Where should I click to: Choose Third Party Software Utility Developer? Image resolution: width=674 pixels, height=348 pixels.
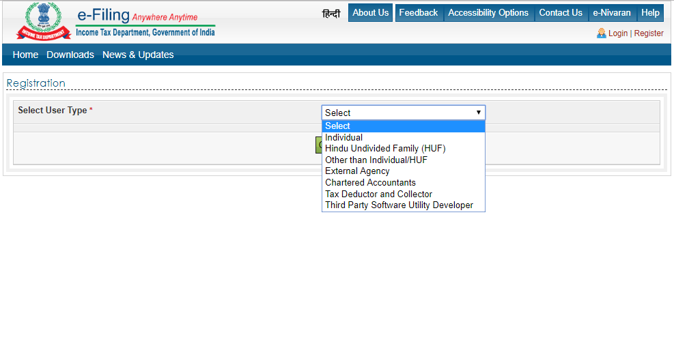tap(404, 205)
